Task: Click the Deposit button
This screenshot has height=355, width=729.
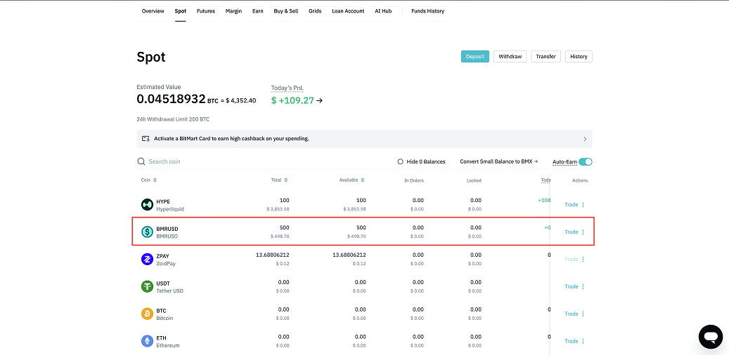Action: pyautogui.click(x=475, y=57)
